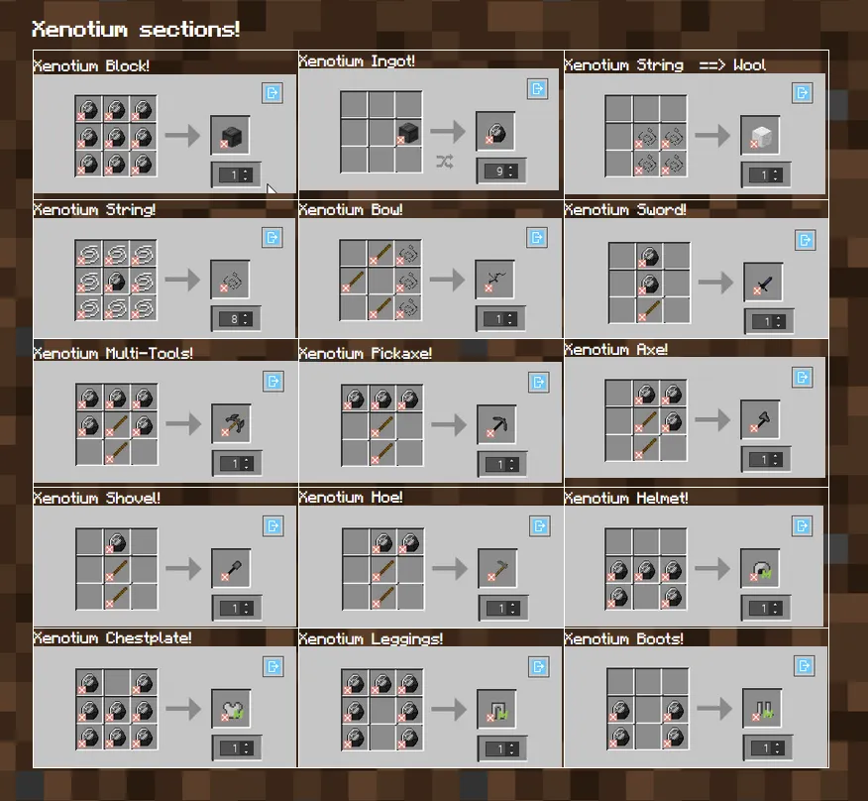Image resolution: width=868 pixels, height=801 pixels.
Task: Click export icon in Xenotium Boots recipe
Action: tap(805, 666)
